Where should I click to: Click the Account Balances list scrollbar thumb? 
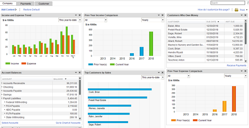click(x=80, y=87)
